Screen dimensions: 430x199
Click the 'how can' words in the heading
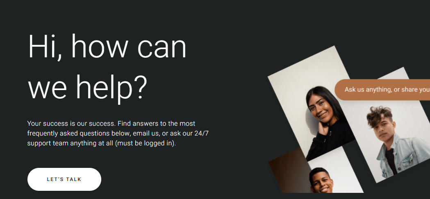coord(129,47)
